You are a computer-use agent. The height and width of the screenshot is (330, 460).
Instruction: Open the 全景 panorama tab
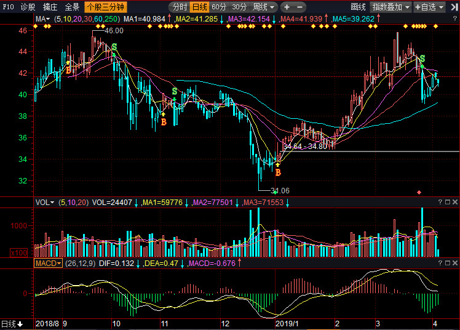coord(72,7)
